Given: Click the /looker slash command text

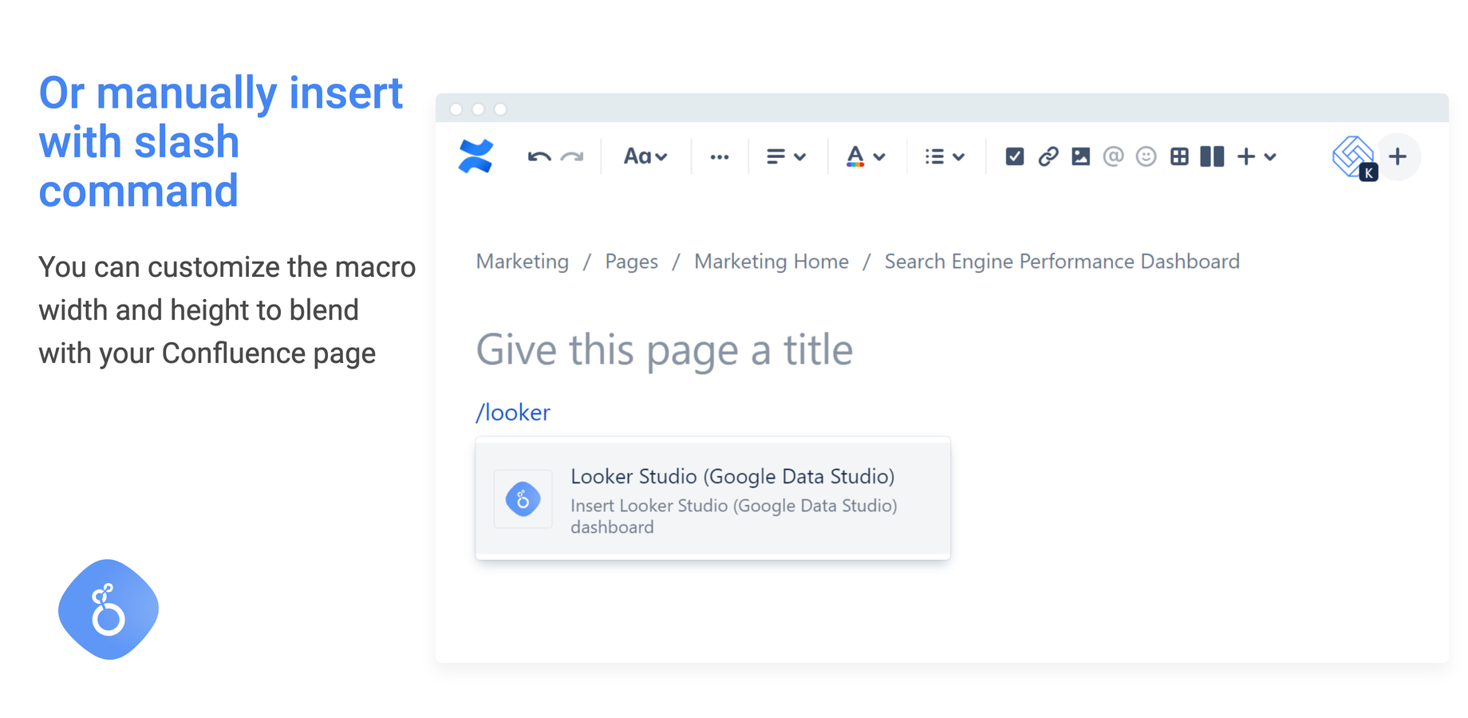Looking at the screenshot, I should click(x=513, y=412).
